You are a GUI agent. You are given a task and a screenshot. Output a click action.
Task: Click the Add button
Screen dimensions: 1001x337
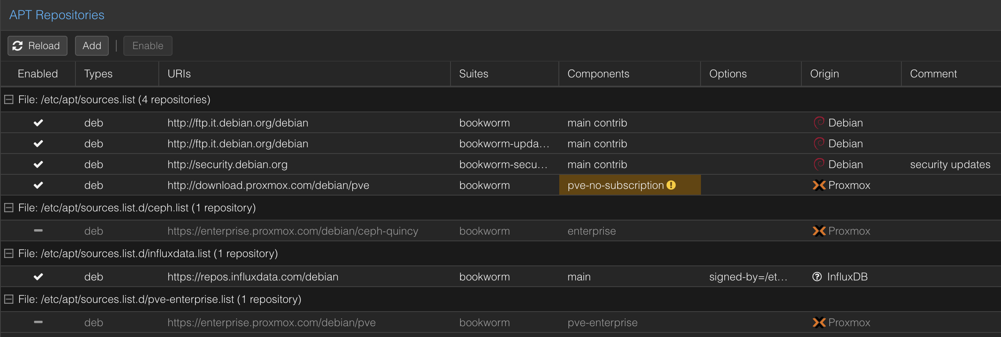pos(92,46)
